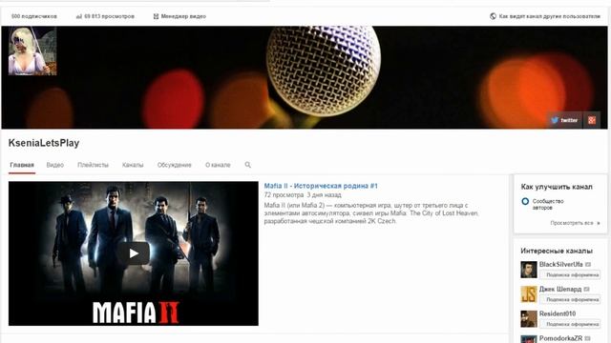Click Resident010 avatar thumbnail
The width and height of the screenshot is (611, 343).
[529, 319]
